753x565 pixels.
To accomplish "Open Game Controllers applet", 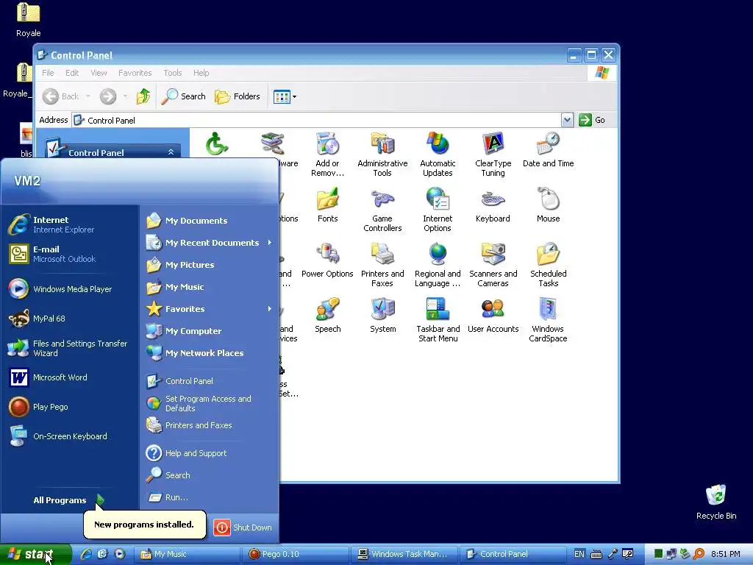I will (382, 210).
